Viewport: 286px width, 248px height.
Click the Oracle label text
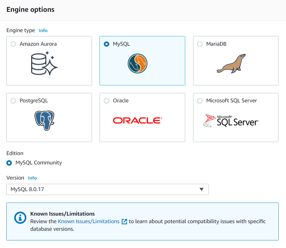point(121,101)
